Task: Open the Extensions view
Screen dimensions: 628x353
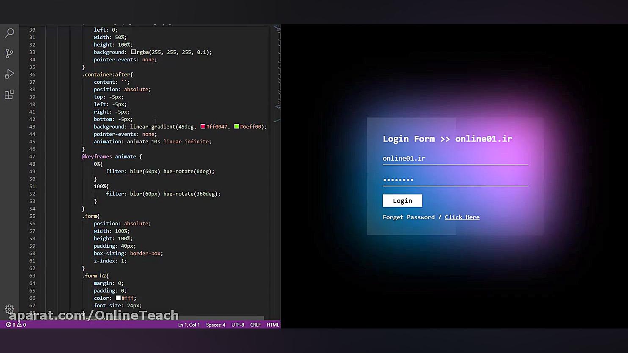Action: [10, 94]
